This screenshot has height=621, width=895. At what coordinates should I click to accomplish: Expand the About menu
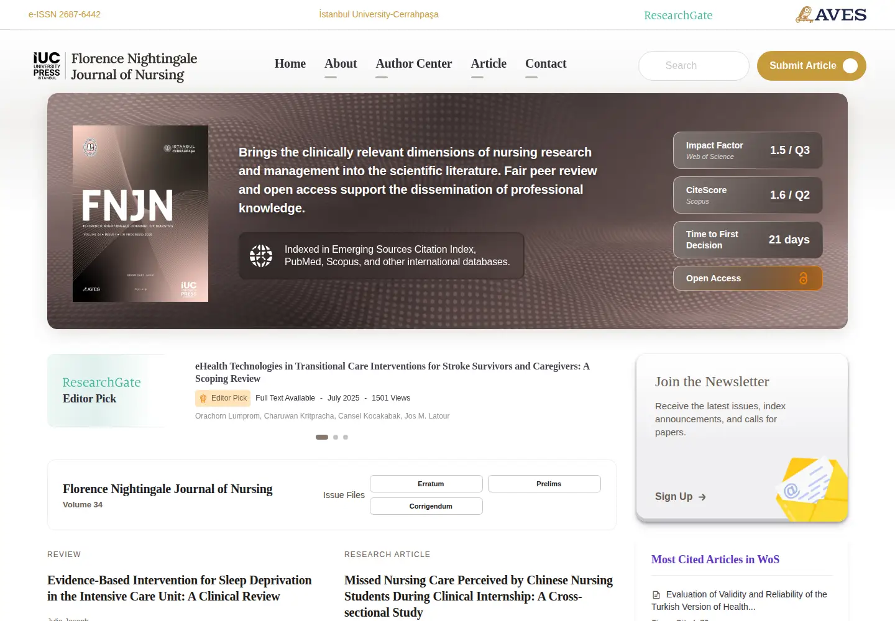coord(341,64)
